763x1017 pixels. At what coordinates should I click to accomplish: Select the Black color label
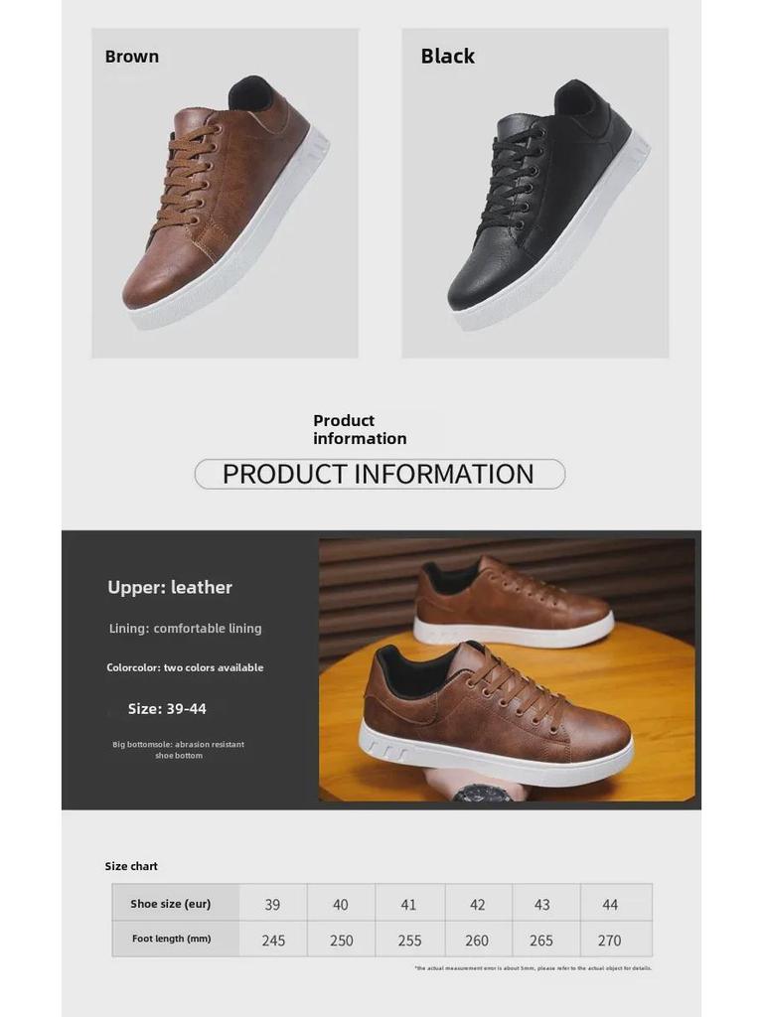point(448,57)
